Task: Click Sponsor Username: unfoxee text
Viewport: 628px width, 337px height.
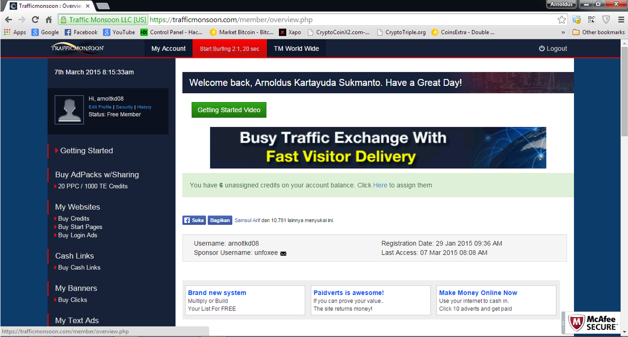Action: (236, 253)
